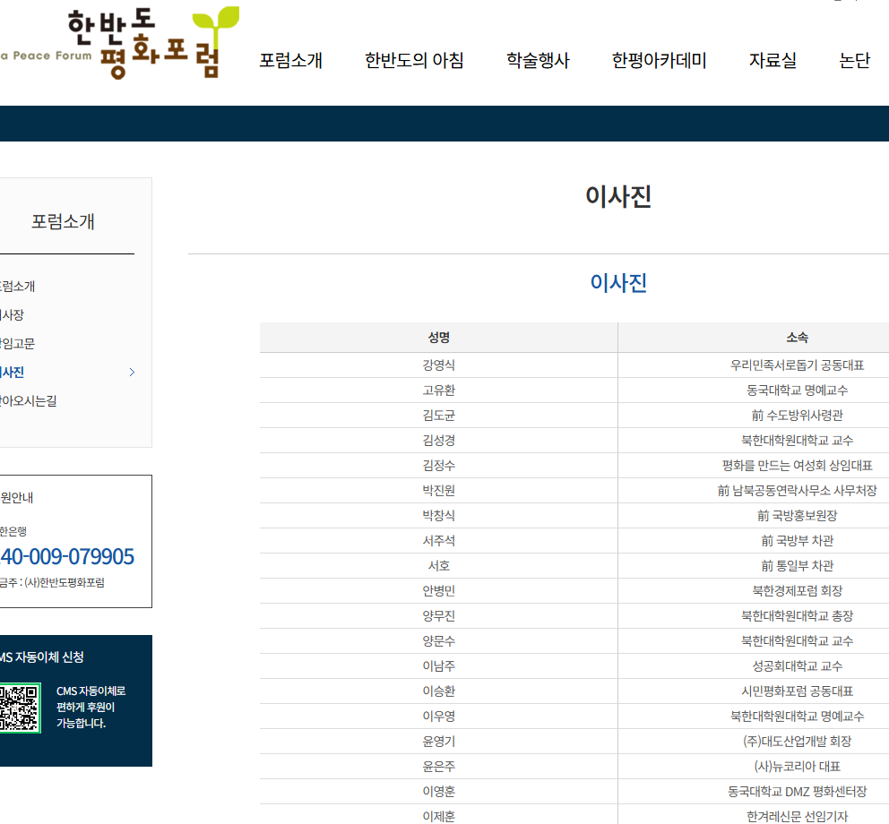The image size is (889, 824).
Task: Select the 논단 menu item
Action: click(x=854, y=61)
